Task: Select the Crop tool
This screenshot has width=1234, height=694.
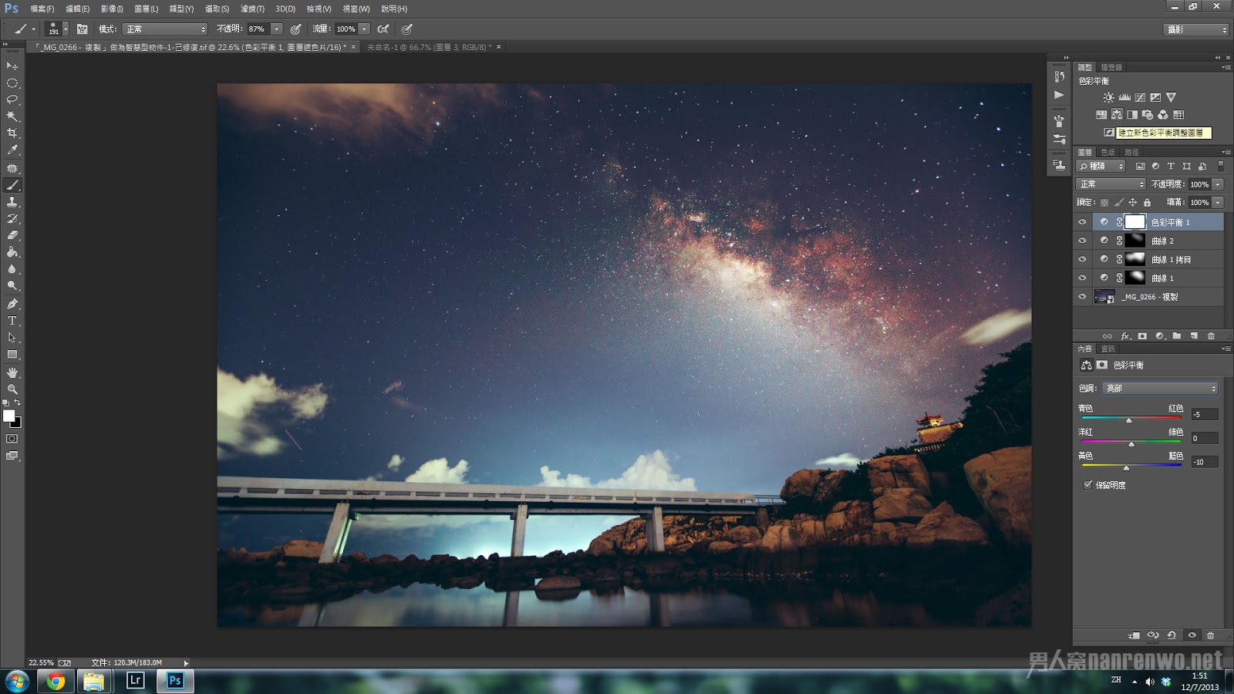Action: pyautogui.click(x=12, y=133)
